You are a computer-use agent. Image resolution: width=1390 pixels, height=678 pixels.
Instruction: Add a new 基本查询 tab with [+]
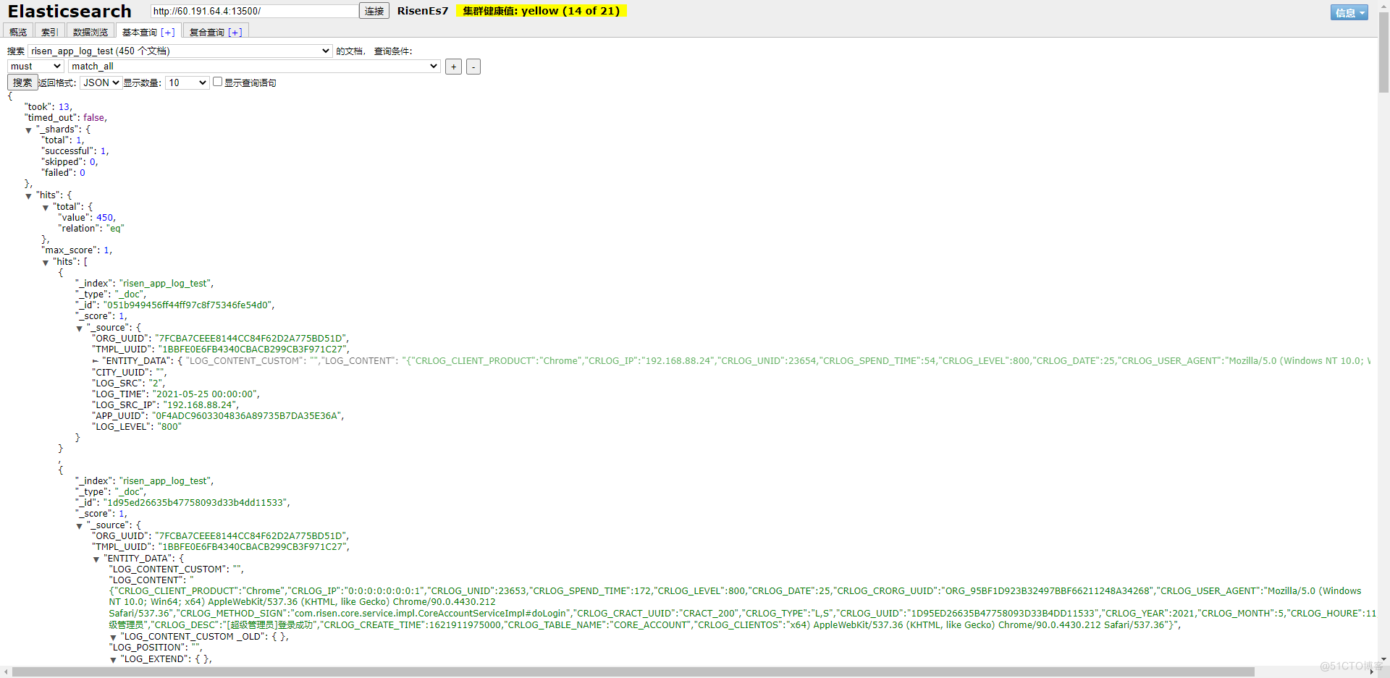[168, 32]
